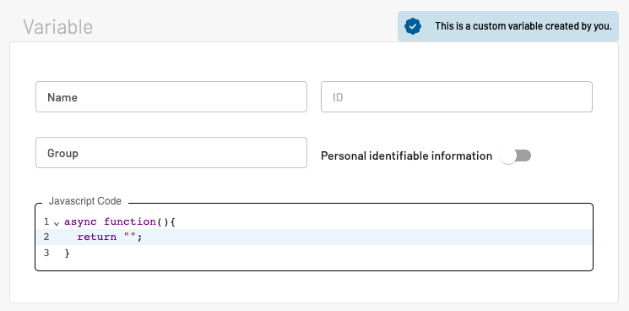This screenshot has width=629, height=311.
Task: Place cursor on line 2 return statement
Action: [110, 237]
